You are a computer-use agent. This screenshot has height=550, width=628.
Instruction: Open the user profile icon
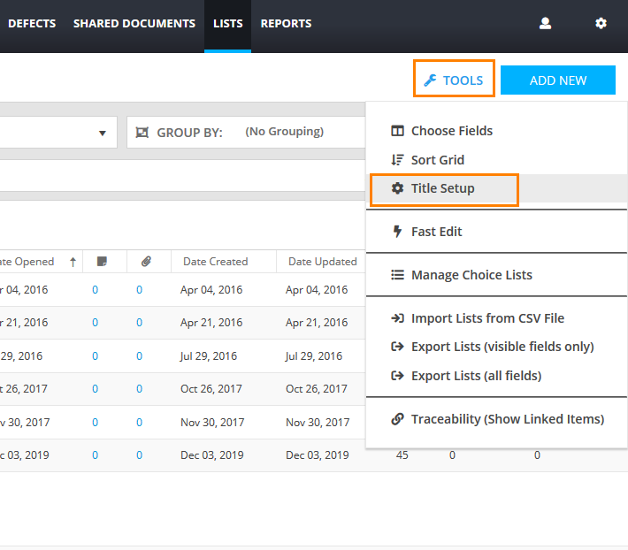tap(545, 24)
